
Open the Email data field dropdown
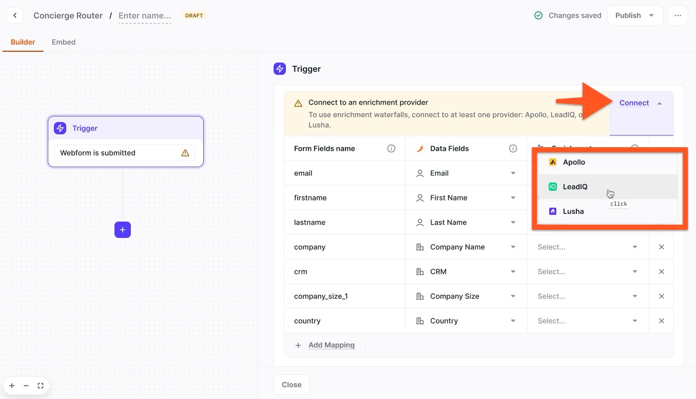pos(466,173)
